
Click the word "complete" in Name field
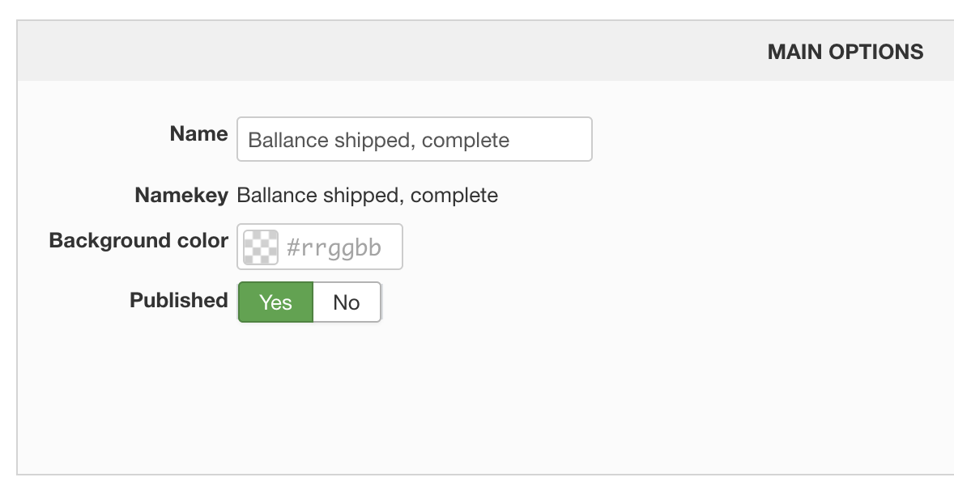point(466,140)
